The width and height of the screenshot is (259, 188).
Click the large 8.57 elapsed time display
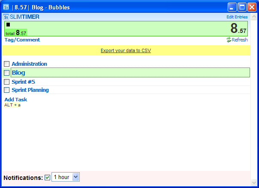point(238,28)
